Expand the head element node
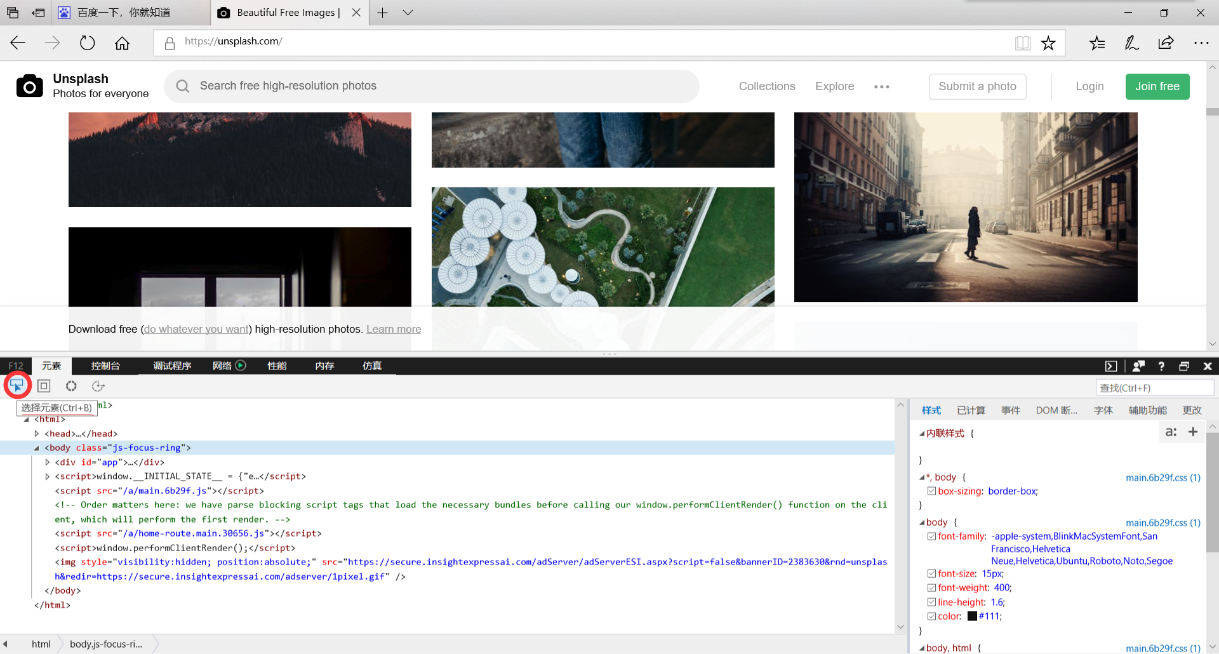 [37, 434]
